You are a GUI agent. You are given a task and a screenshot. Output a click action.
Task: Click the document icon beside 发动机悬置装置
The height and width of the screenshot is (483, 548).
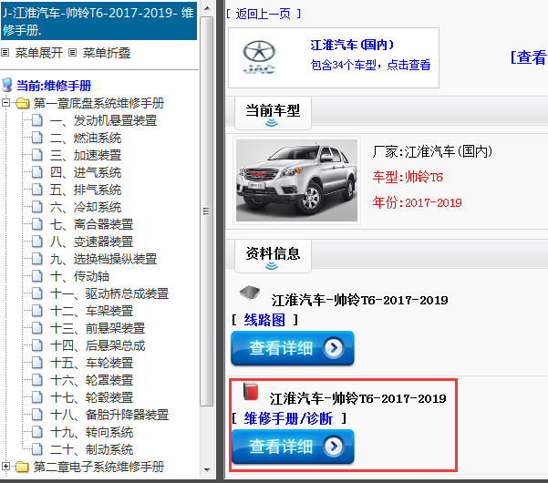(37, 120)
